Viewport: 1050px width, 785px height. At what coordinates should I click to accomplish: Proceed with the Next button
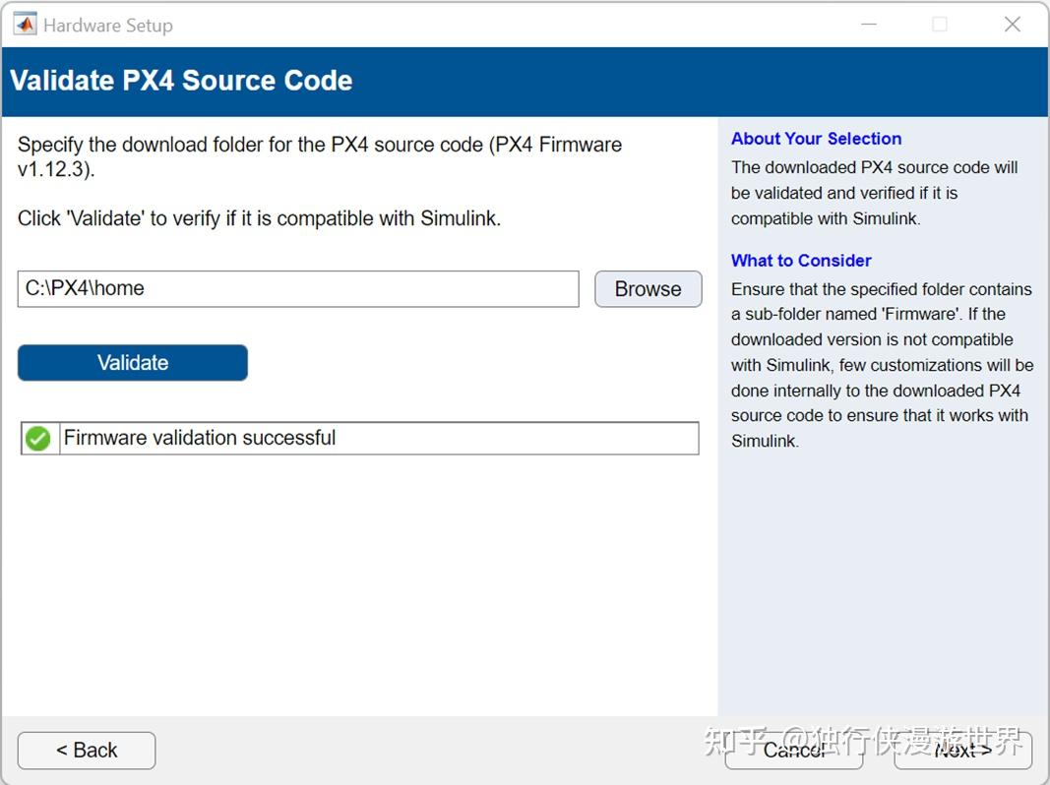click(962, 751)
